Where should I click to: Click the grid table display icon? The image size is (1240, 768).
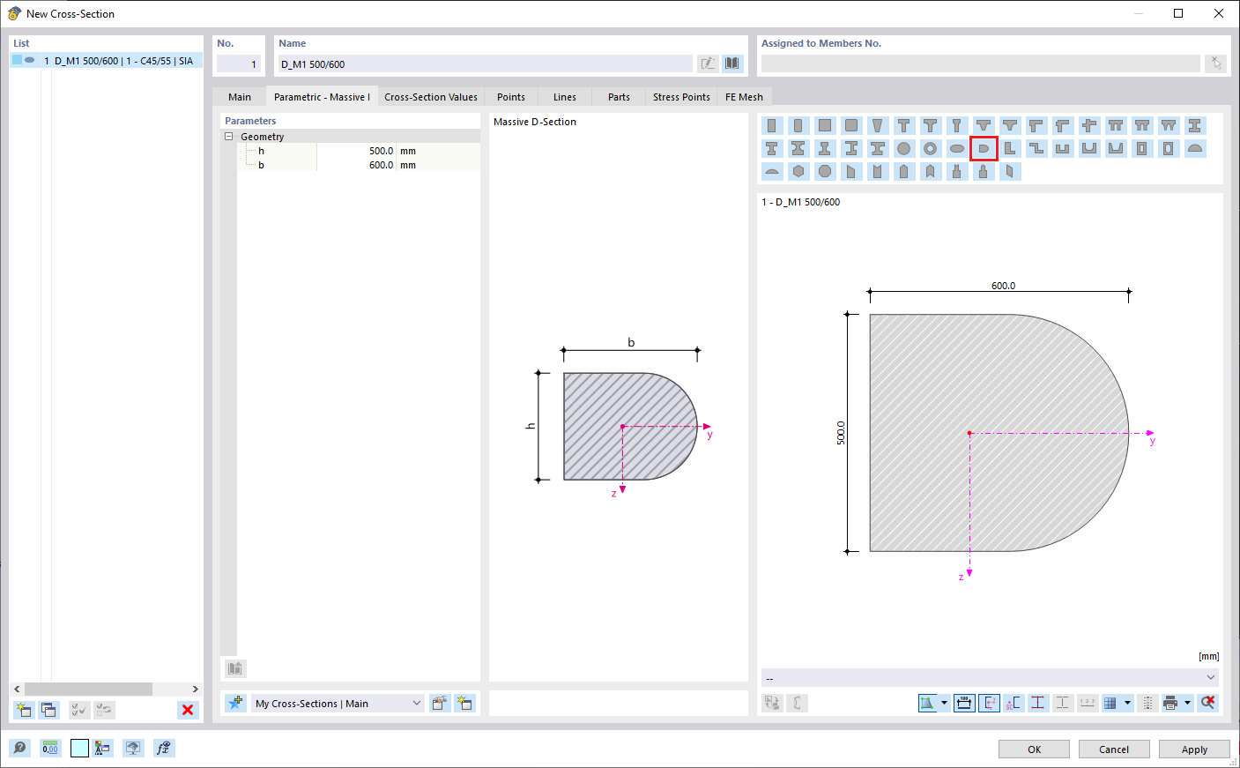pyautogui.click(x=1110, y=703)
